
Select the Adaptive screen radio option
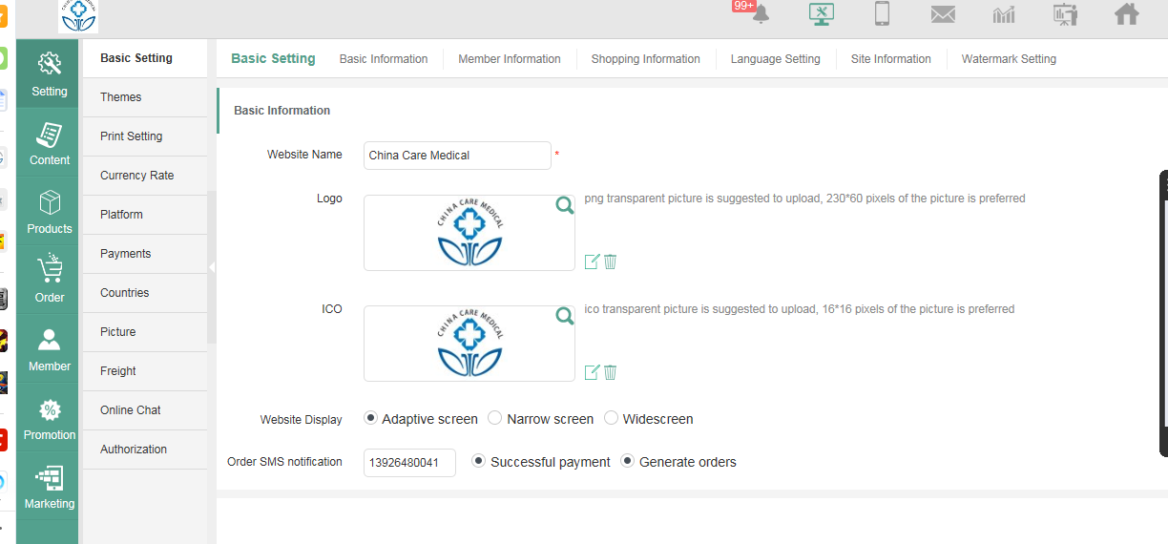370,418
